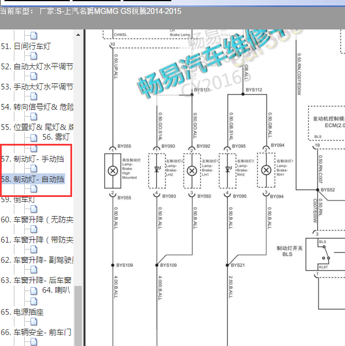The image size is (345, 346).
Task: Open document icon below '65. 电源插座'
Action: tap(33, 322)
